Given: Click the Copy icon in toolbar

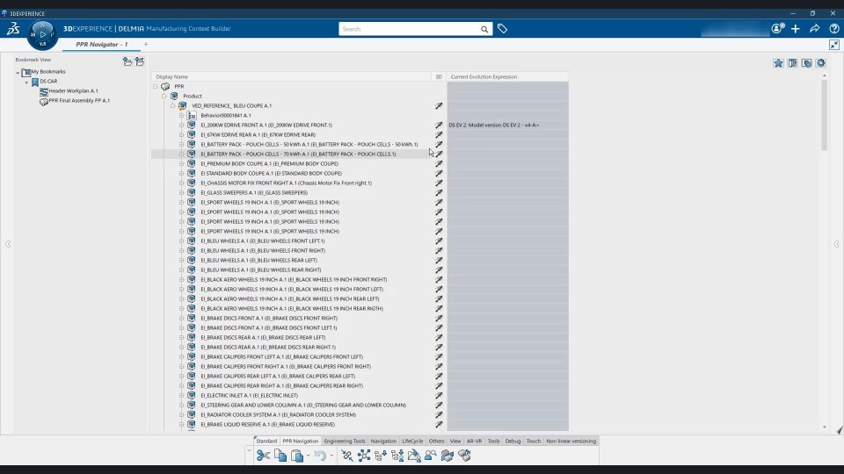Looking at the screenshot, I should [280, 456].
